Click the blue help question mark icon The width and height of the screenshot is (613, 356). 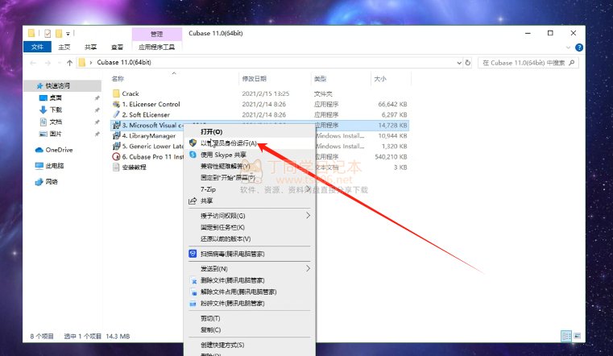(578, 48)
